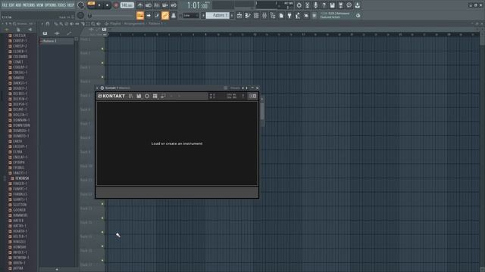
Task: Click the Kontakt window-layout icon left of the overlapping squares
Action: [x=155, y=96]
